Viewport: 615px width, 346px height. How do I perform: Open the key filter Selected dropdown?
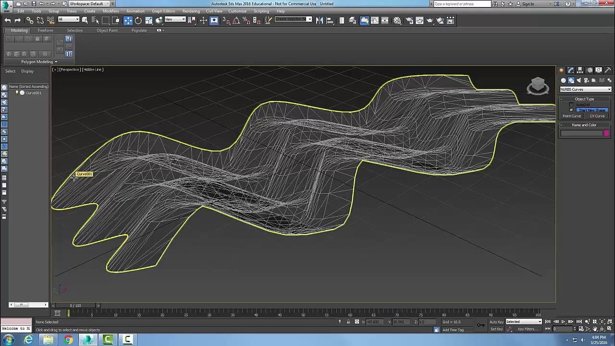[x=524, y=322]
